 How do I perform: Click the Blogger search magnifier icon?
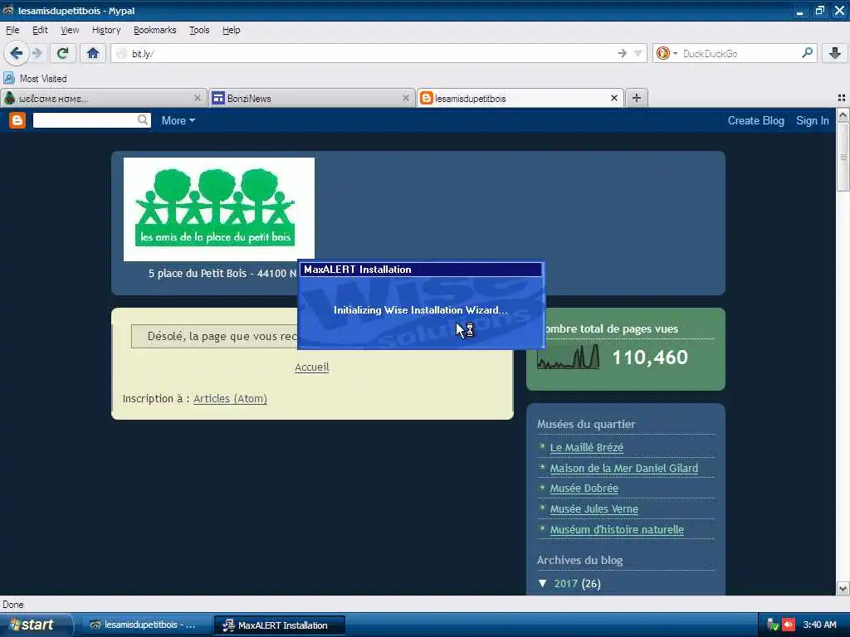point(143,120)
